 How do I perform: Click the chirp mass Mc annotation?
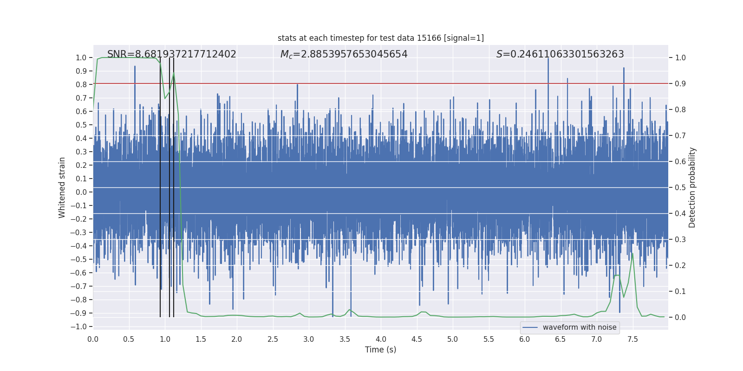tap(344, 54)
